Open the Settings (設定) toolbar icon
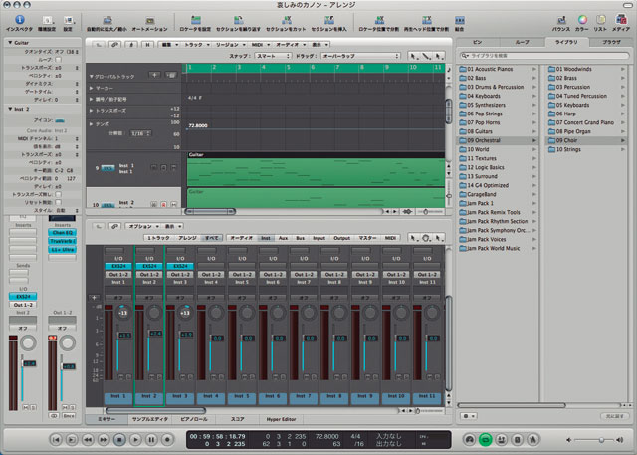This screenshot has height=455, width=637. [x=69, y=20]
